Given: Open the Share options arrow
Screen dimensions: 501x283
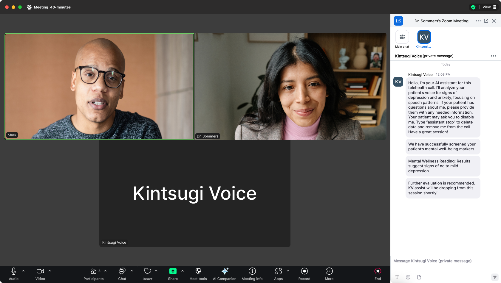Looking at the screenshot, I should (x=183, y=271).
